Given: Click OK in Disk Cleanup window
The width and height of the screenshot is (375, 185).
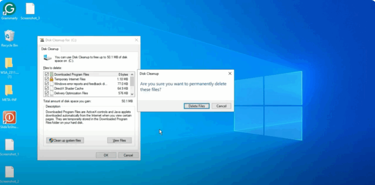Looking at the screenshot, I should point(106,155).
